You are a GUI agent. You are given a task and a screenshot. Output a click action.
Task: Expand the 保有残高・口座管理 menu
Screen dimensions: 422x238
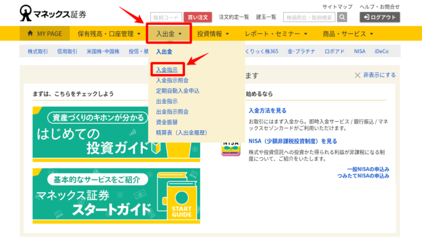click(x=109, y=34)
